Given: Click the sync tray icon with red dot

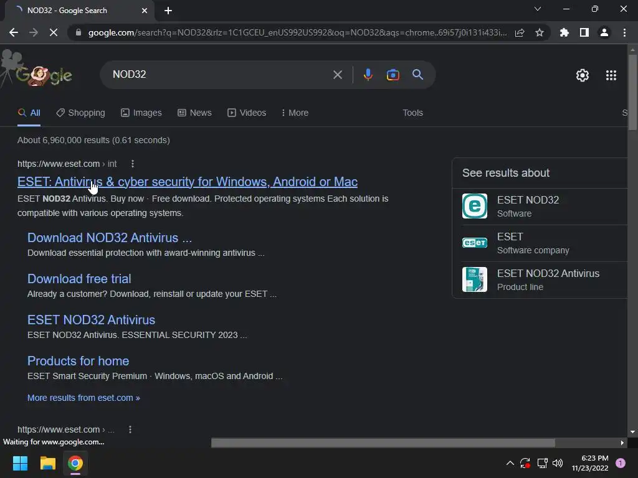Looking at the screenshot, I should point(525,463).
